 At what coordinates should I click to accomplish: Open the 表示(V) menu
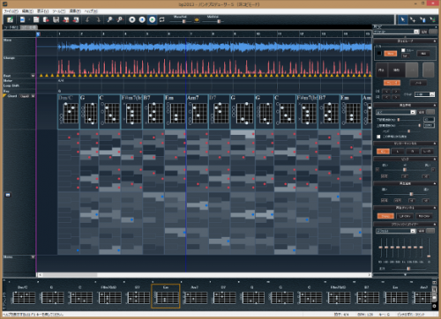click(42, 11)
